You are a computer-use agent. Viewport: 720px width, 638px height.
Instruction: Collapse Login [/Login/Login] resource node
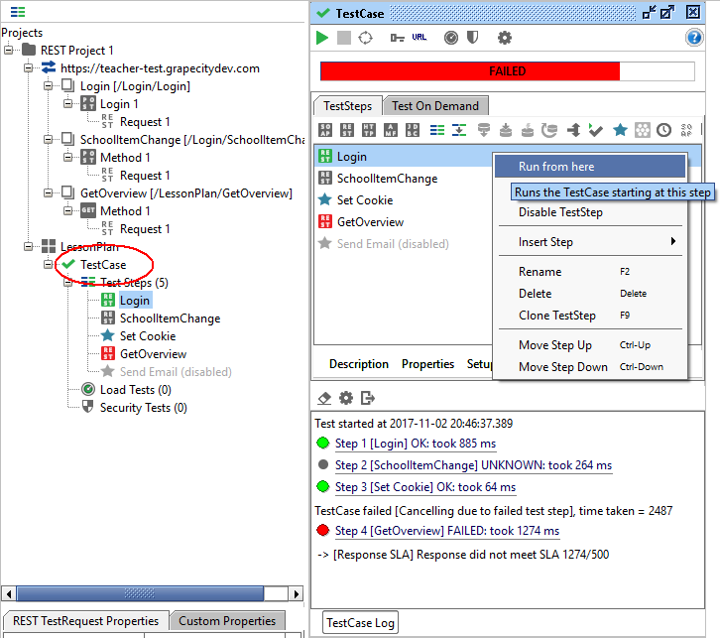tap(48, 86)
